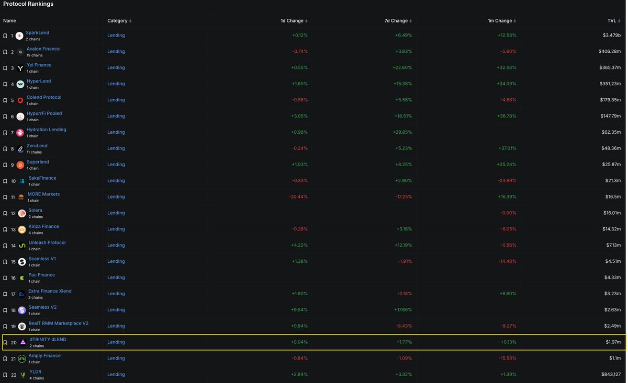Select the "Name" column header
This screenshot has width=628, height=383.
[x=9, y=21]
